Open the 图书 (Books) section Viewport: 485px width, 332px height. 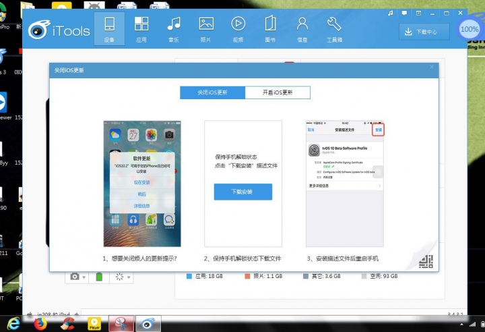[x=270, y=29]
